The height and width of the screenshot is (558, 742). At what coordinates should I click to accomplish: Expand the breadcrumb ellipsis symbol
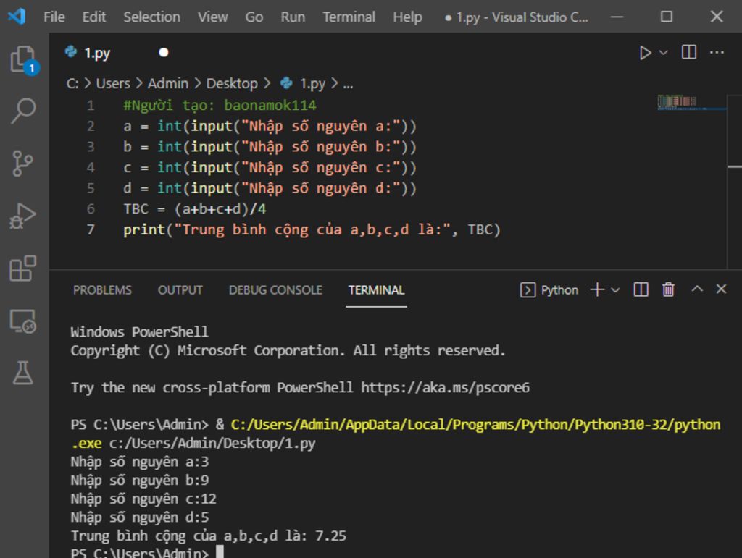pyautogui.click(x=348, y=85)
